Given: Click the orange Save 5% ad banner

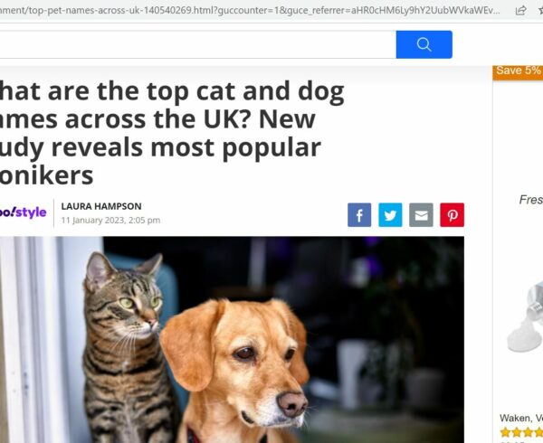Looking at the screenshot, I should tap(518, 72).
